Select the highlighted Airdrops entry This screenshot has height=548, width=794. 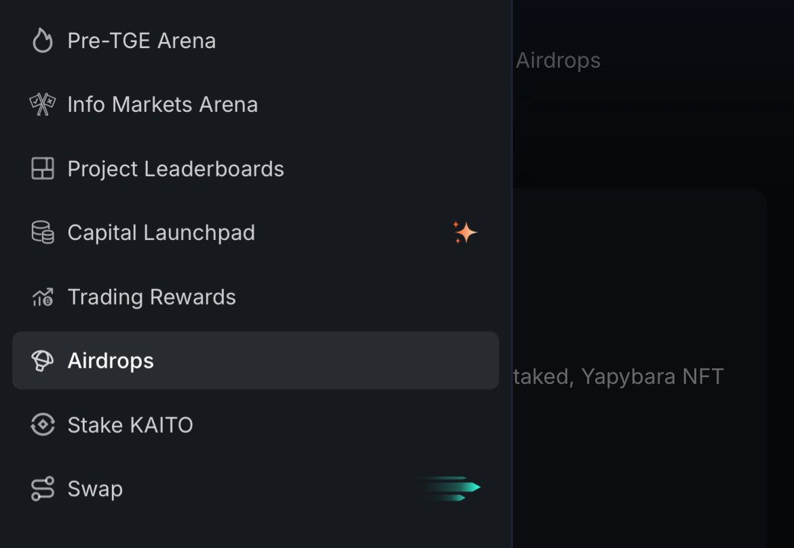point(111,361)
